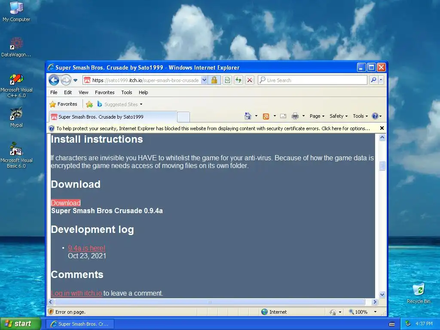The height and width of the screenshot is (330, 440).
Task: Click the status bar error shield icon
Action: [x=51, y=312]
